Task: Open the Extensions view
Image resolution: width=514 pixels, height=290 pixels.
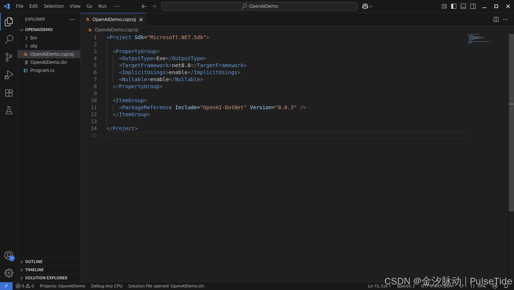Action: [x=9, y=93]
